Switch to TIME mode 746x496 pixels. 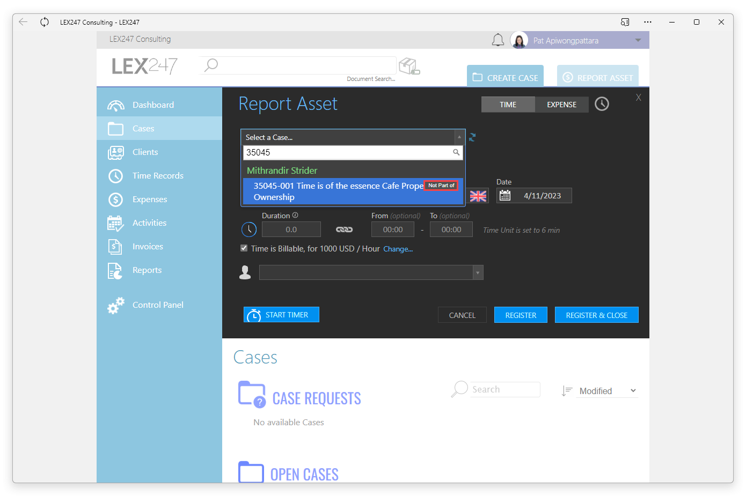pyautogui.click(x=508, y=105)
